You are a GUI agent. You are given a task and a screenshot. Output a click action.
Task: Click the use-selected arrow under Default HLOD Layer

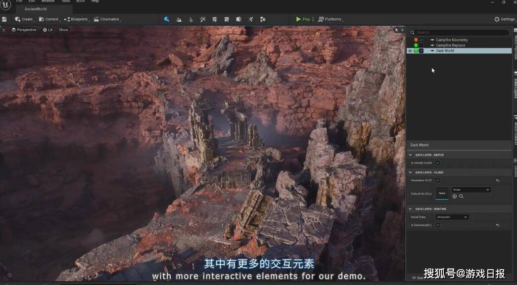455,196
